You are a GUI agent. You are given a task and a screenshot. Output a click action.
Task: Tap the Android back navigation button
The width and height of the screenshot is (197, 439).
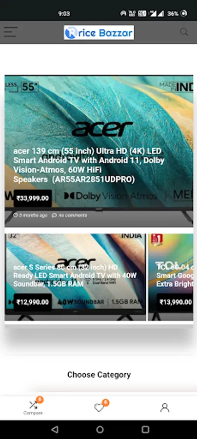pyautogui.click(x=55, y=429)
